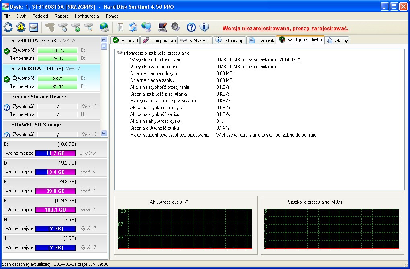This screenshot has width=410, height=269.
Task: Click refresh icon with yellow warning triangle
Action: point(21,27)
